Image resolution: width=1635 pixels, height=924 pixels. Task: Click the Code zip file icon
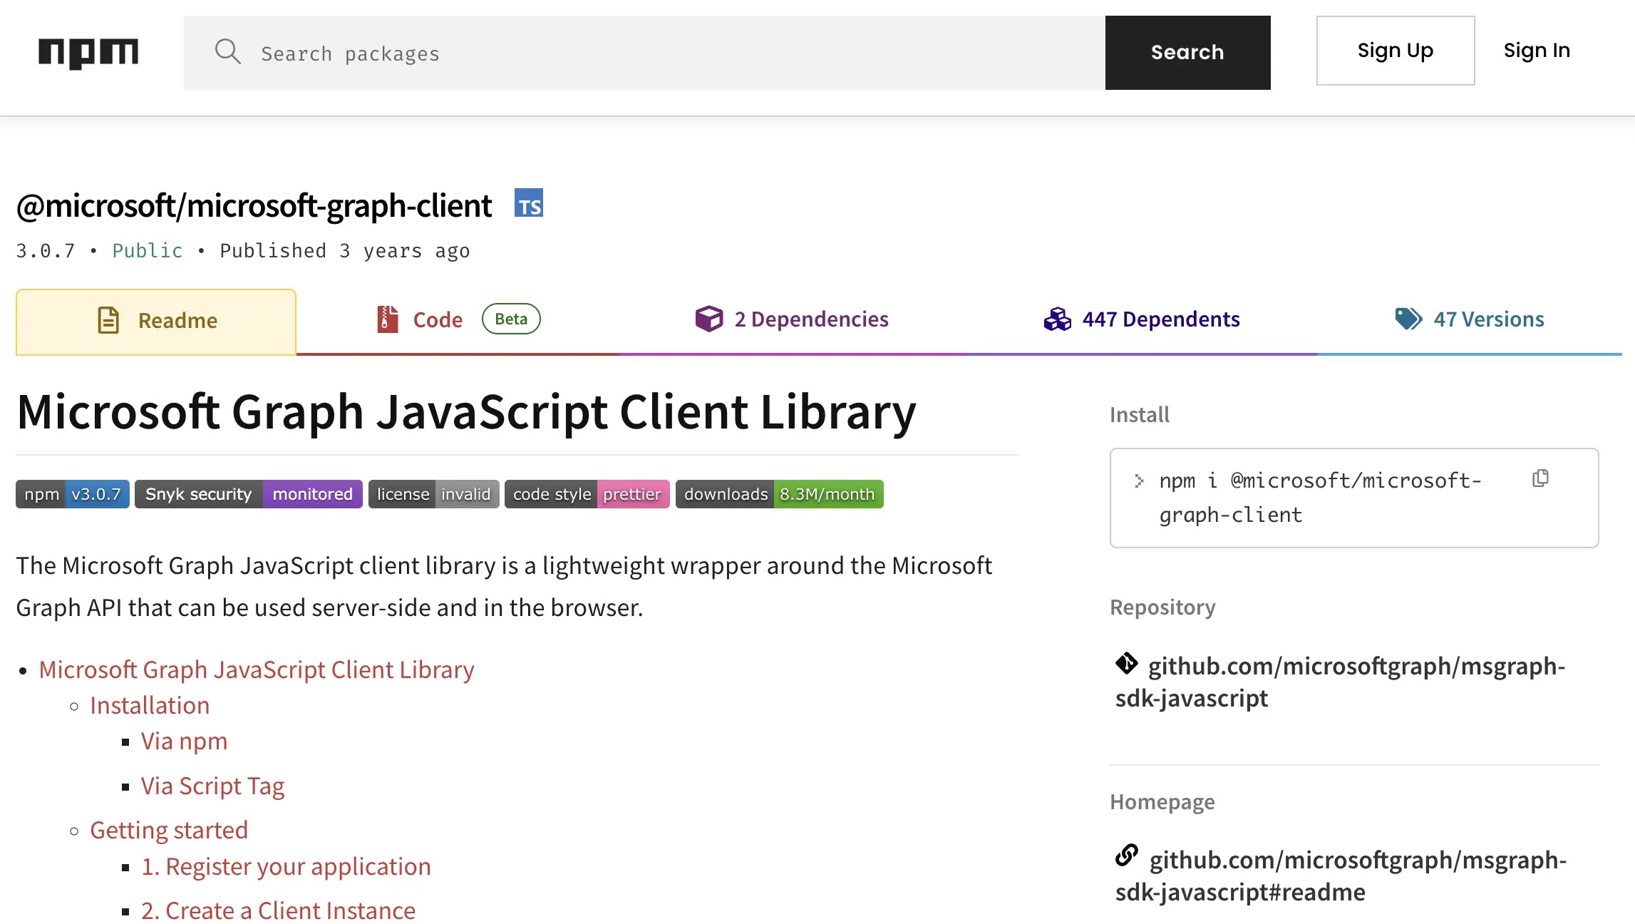tap(387, 319)
